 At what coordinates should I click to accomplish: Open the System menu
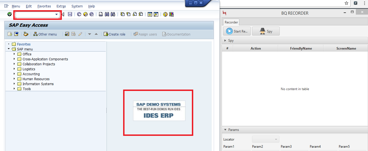(77, 6)
